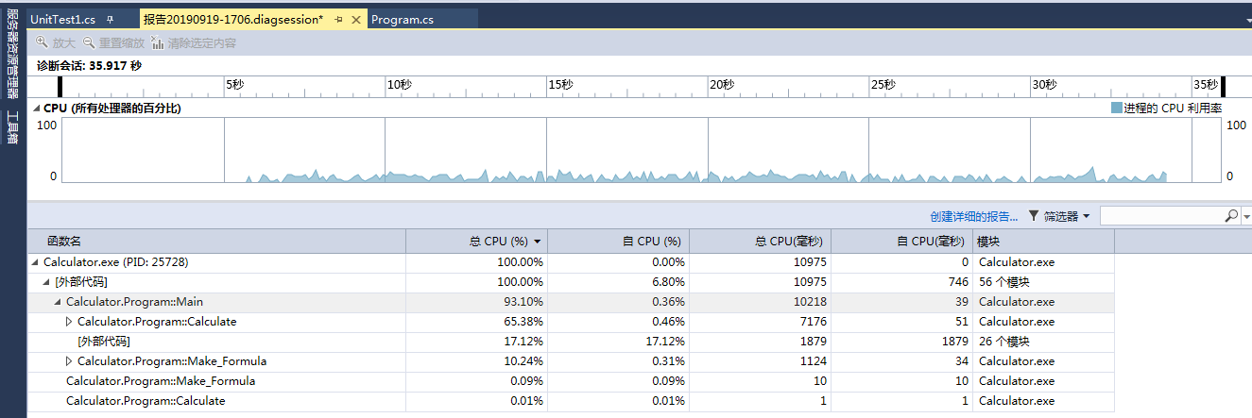Viewport: 1252px width, 418px height.
Task: Pin the UnitTest1.cs tab
Action: pyautogui.click(x=110, y=19)
